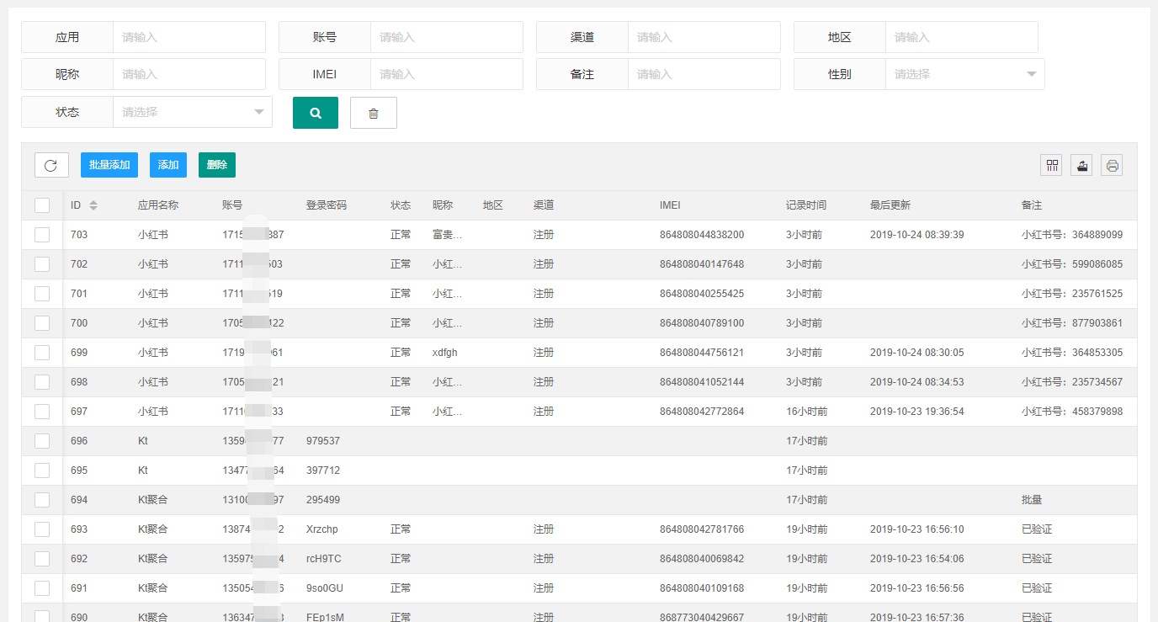Click remark 小红书号: 364889099
Viewport: 1158px width, 622px height.
point(1072,235)
